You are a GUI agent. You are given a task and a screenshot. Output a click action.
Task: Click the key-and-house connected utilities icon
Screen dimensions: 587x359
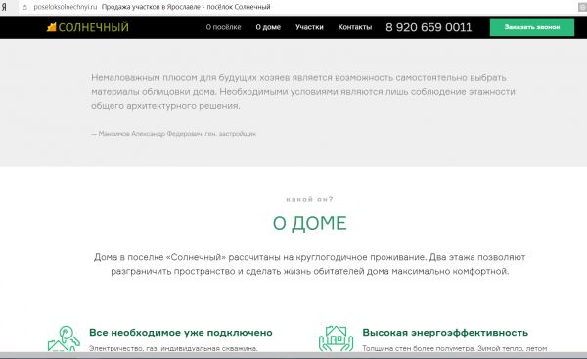(x=64, y=338)
